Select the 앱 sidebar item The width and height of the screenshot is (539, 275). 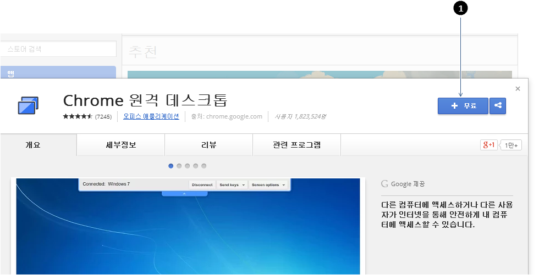pos(58,72)
